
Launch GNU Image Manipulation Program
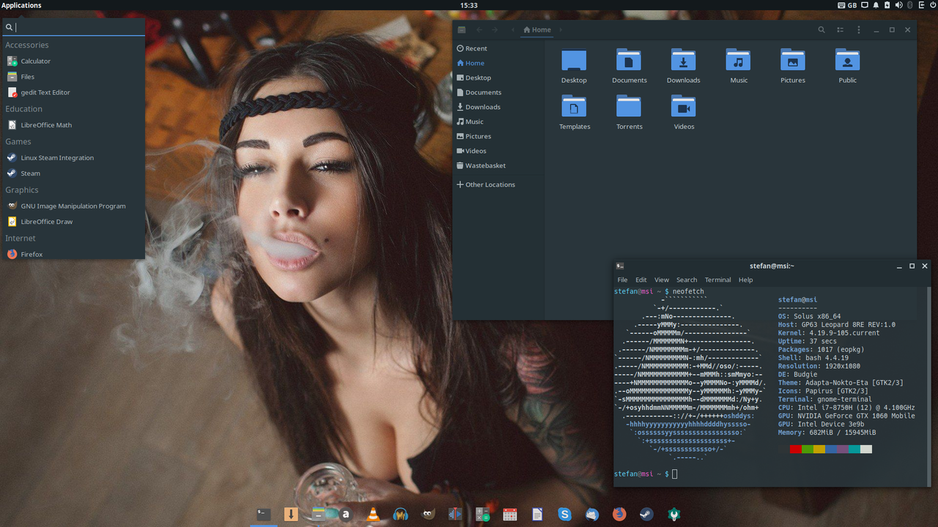(73, 206)
